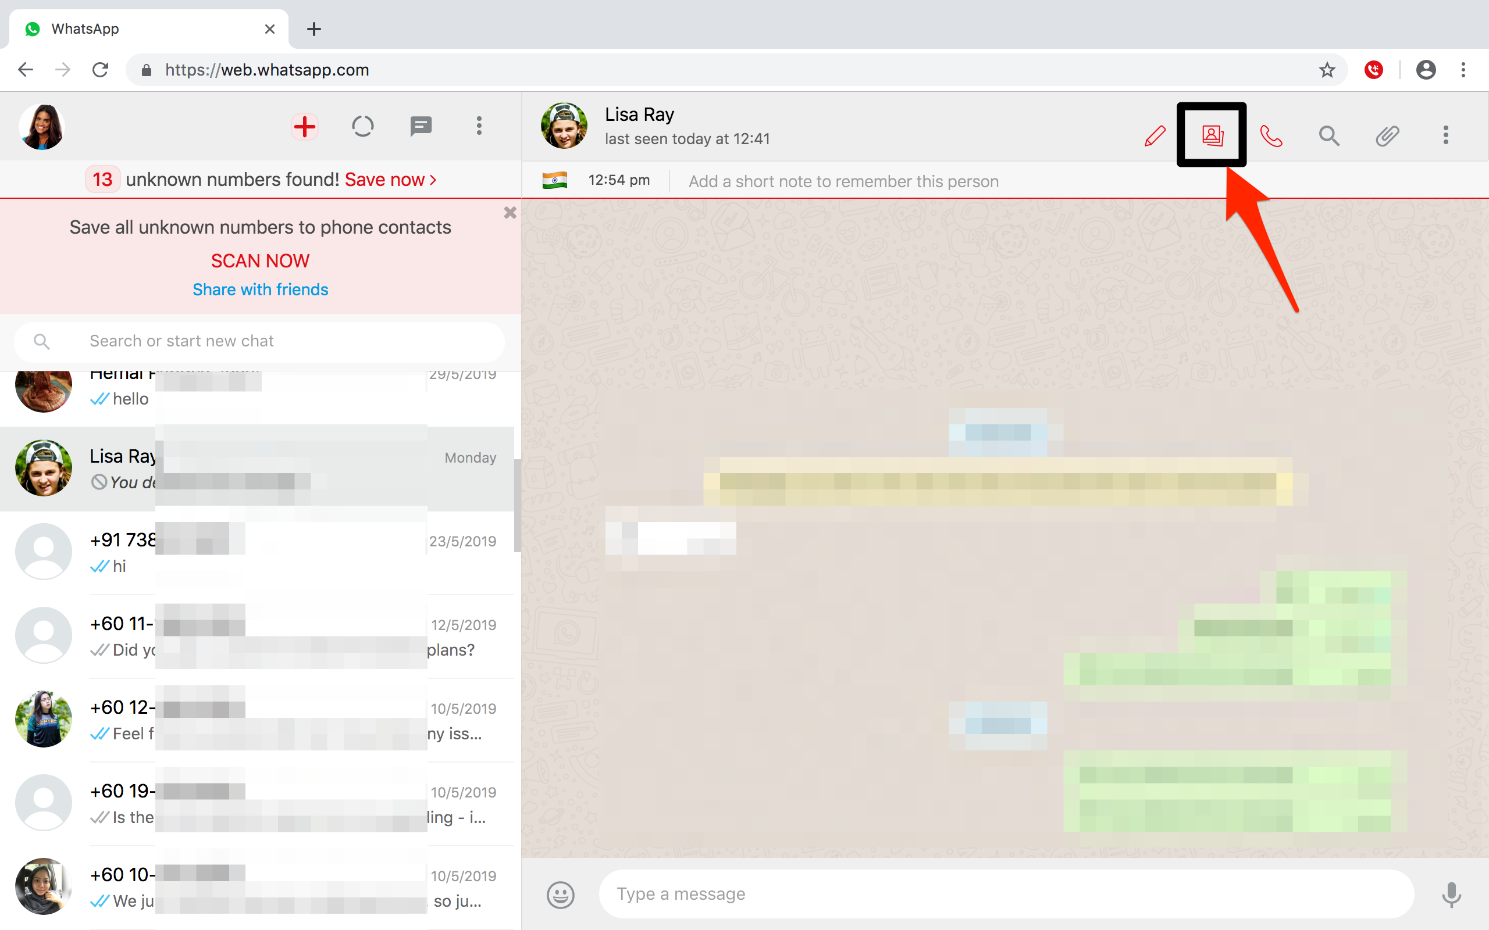Screen dimensions: 1489x930
Task: Click the red plus add button
Action: tap(305, 127)
